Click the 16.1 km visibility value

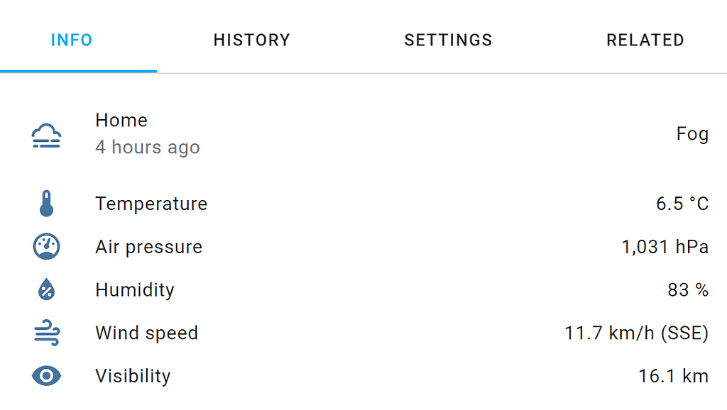pyautogui.click(x=673, y=376)
